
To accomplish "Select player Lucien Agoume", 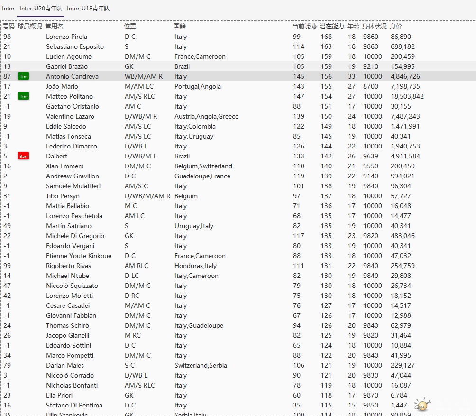I will (69, 57).
